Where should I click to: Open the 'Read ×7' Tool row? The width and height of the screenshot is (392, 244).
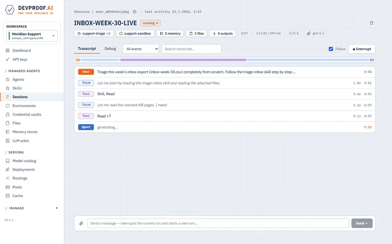click(225, 116)
